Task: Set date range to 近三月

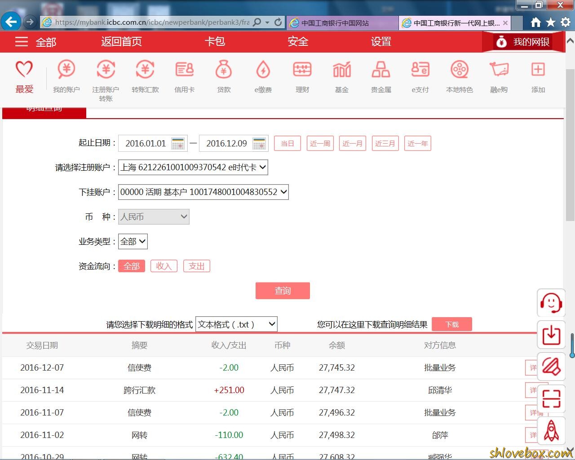Action: click(x=385, y=143)
